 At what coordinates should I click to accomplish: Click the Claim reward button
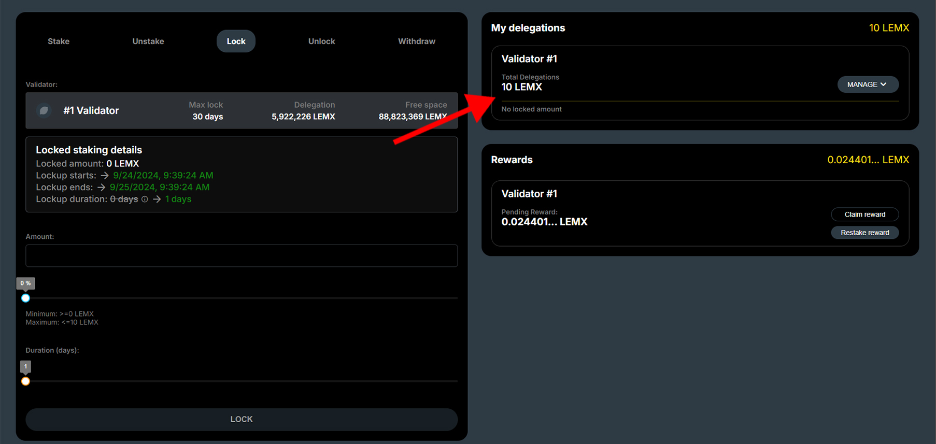click(864, 214)
